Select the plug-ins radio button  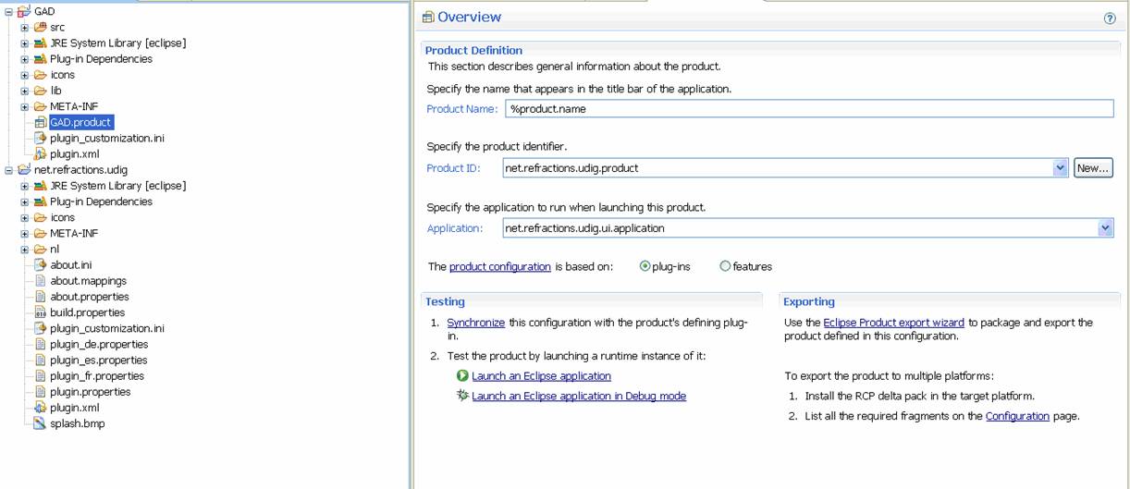[x=645, y=266]
